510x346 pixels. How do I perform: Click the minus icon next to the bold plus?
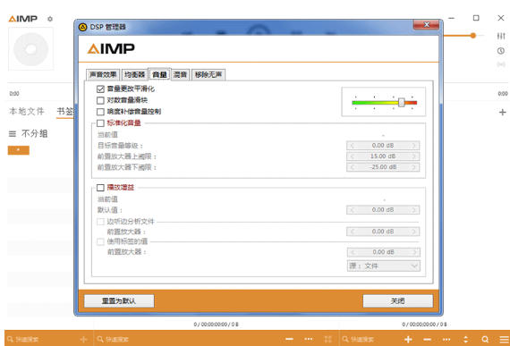coord(428,339)
